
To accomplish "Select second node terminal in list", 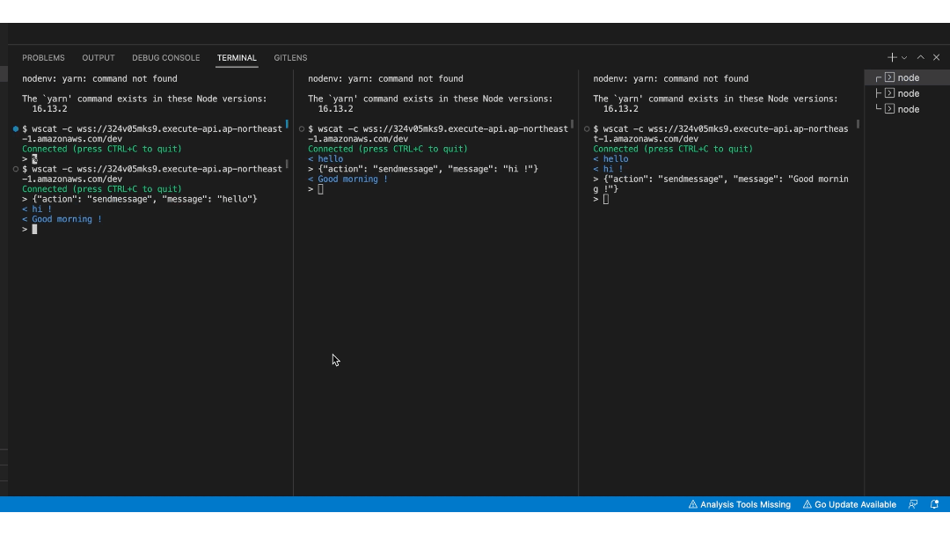I will (x=907, y=93).
